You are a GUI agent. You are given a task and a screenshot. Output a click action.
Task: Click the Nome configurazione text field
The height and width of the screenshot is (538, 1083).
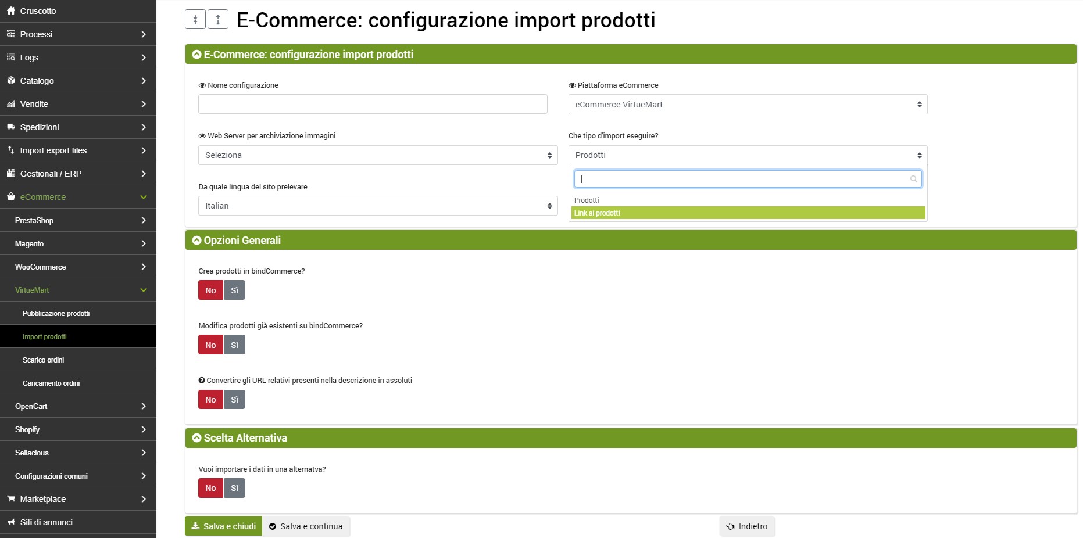[372, 105]
